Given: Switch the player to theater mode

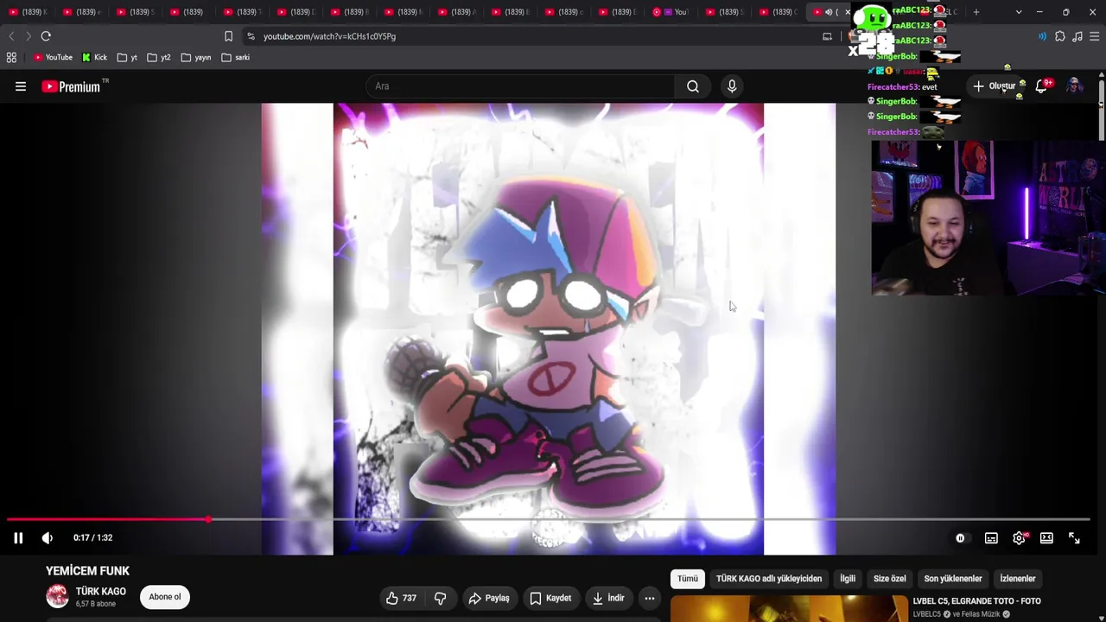Looking at the screenshot, I should click(x=1046, y=538).
